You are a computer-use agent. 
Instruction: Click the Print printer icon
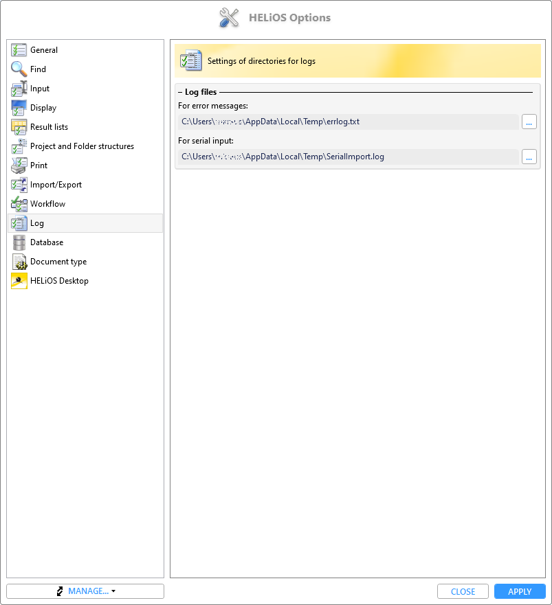(x=19, y=165)
